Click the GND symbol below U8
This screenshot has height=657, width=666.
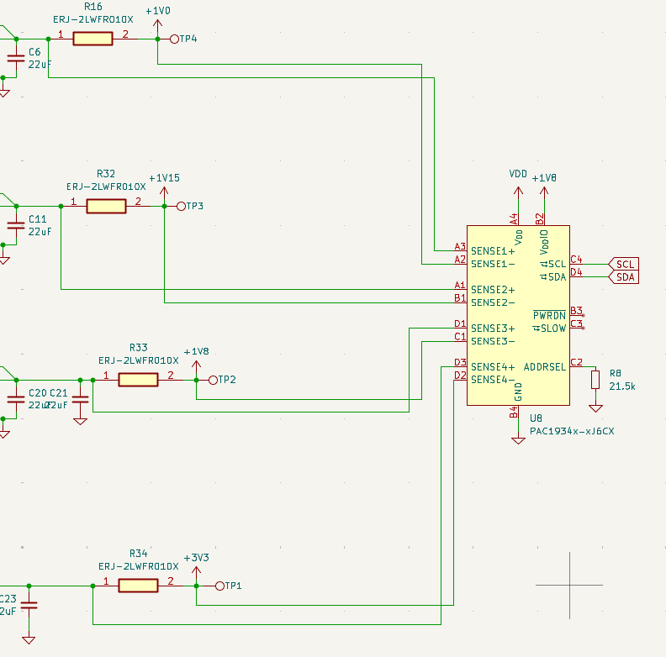click(x=518, y=440)
